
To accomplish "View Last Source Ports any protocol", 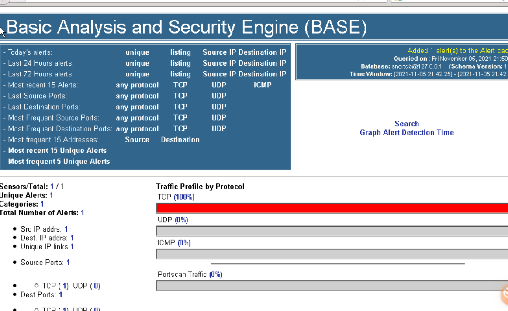I will click(x=137, y=96).
